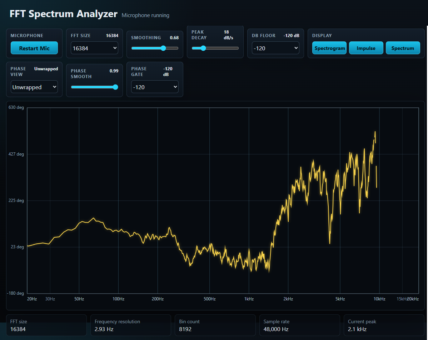
Task: Click the FFT size 16384 status value
Action: [x=18, y=329]
